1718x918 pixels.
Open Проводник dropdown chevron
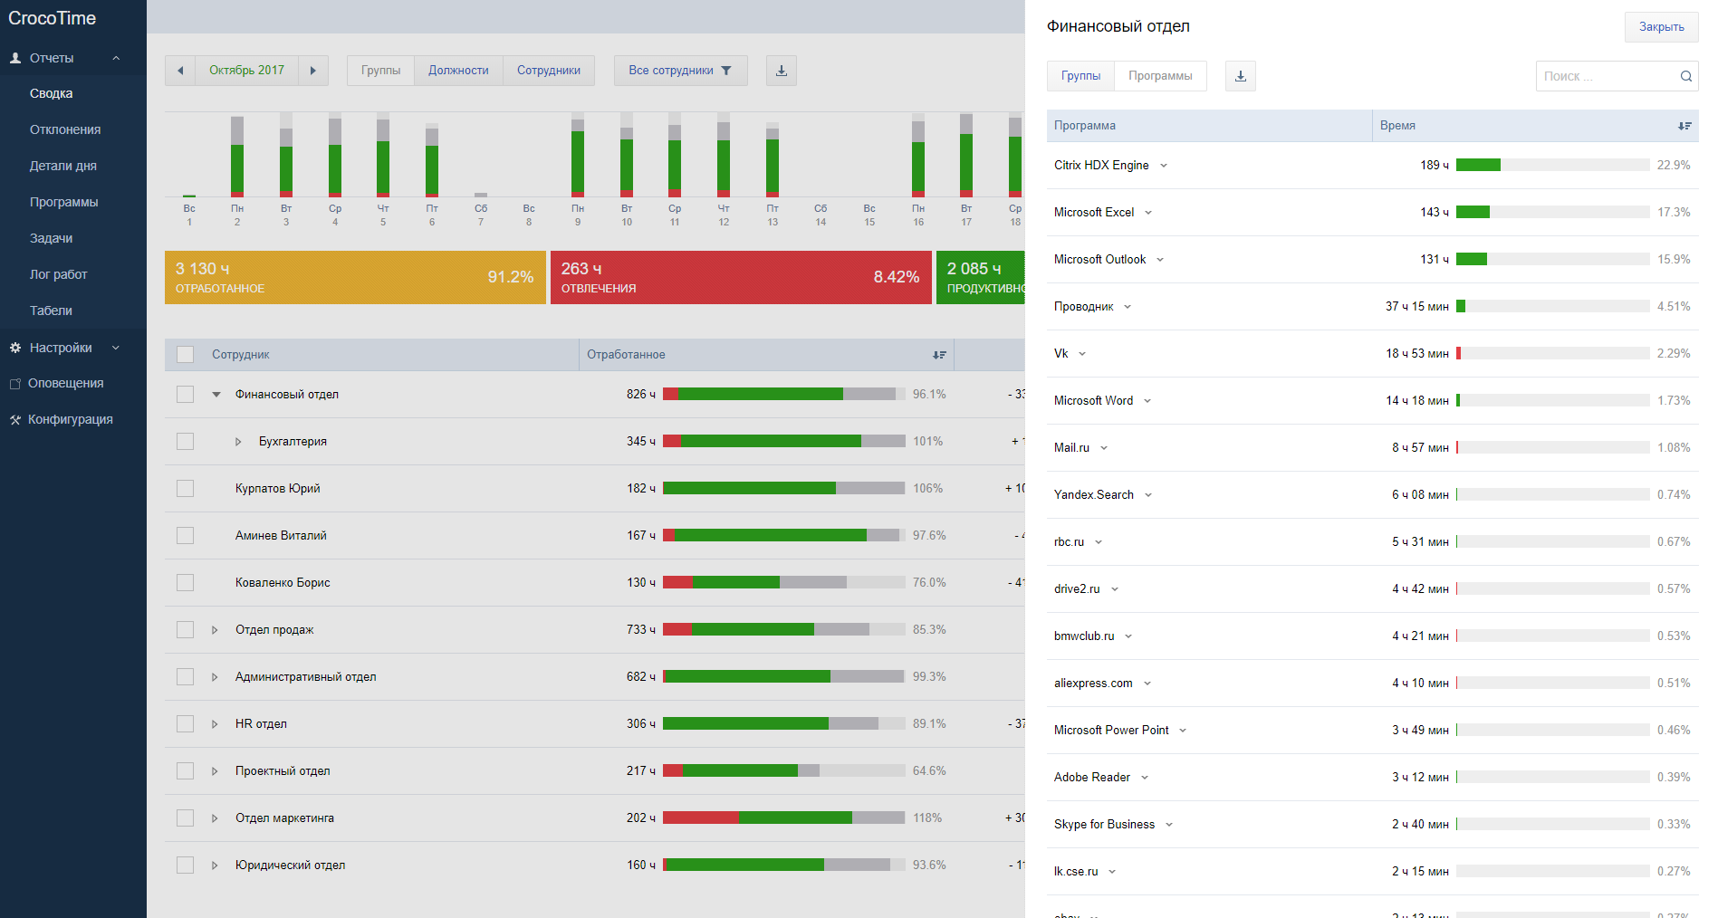click(x=1128, y=307)
